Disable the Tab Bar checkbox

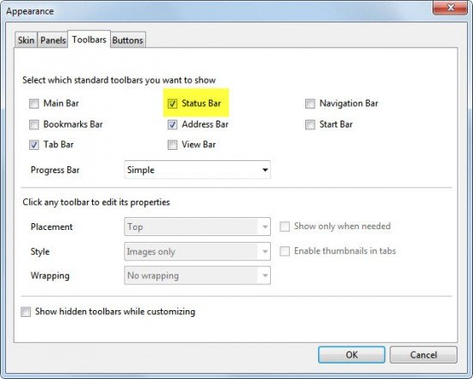(x=34, y=145)
